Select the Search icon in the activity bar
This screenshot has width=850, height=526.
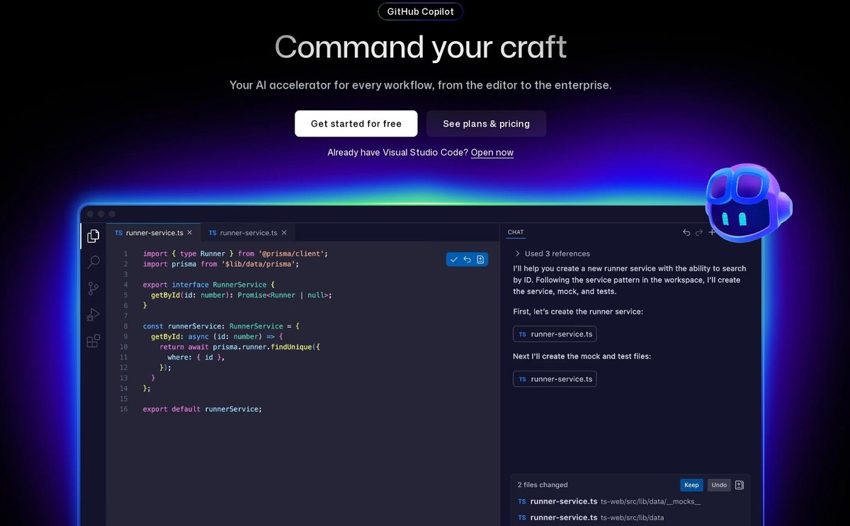(93, 262)
